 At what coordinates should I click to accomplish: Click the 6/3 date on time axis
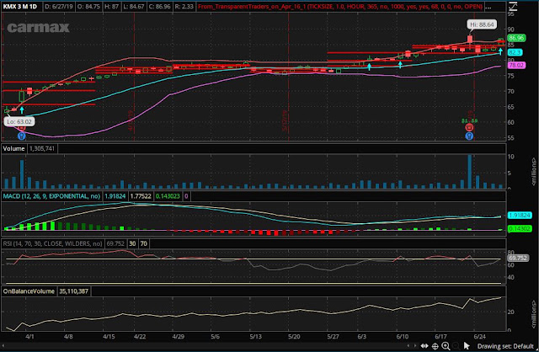click(x=362, y=337)
